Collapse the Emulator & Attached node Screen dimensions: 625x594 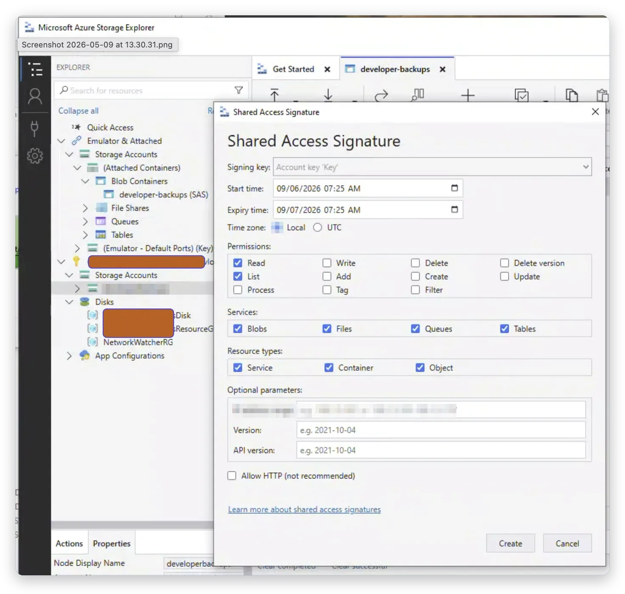coord(61,141)
